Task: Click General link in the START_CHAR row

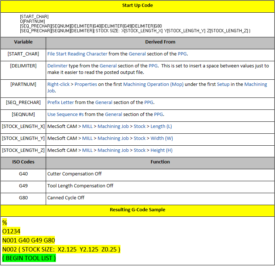Action: click(x=136, y=54)
